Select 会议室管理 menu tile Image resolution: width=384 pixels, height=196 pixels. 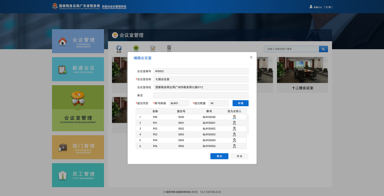(x=78, y=108)
